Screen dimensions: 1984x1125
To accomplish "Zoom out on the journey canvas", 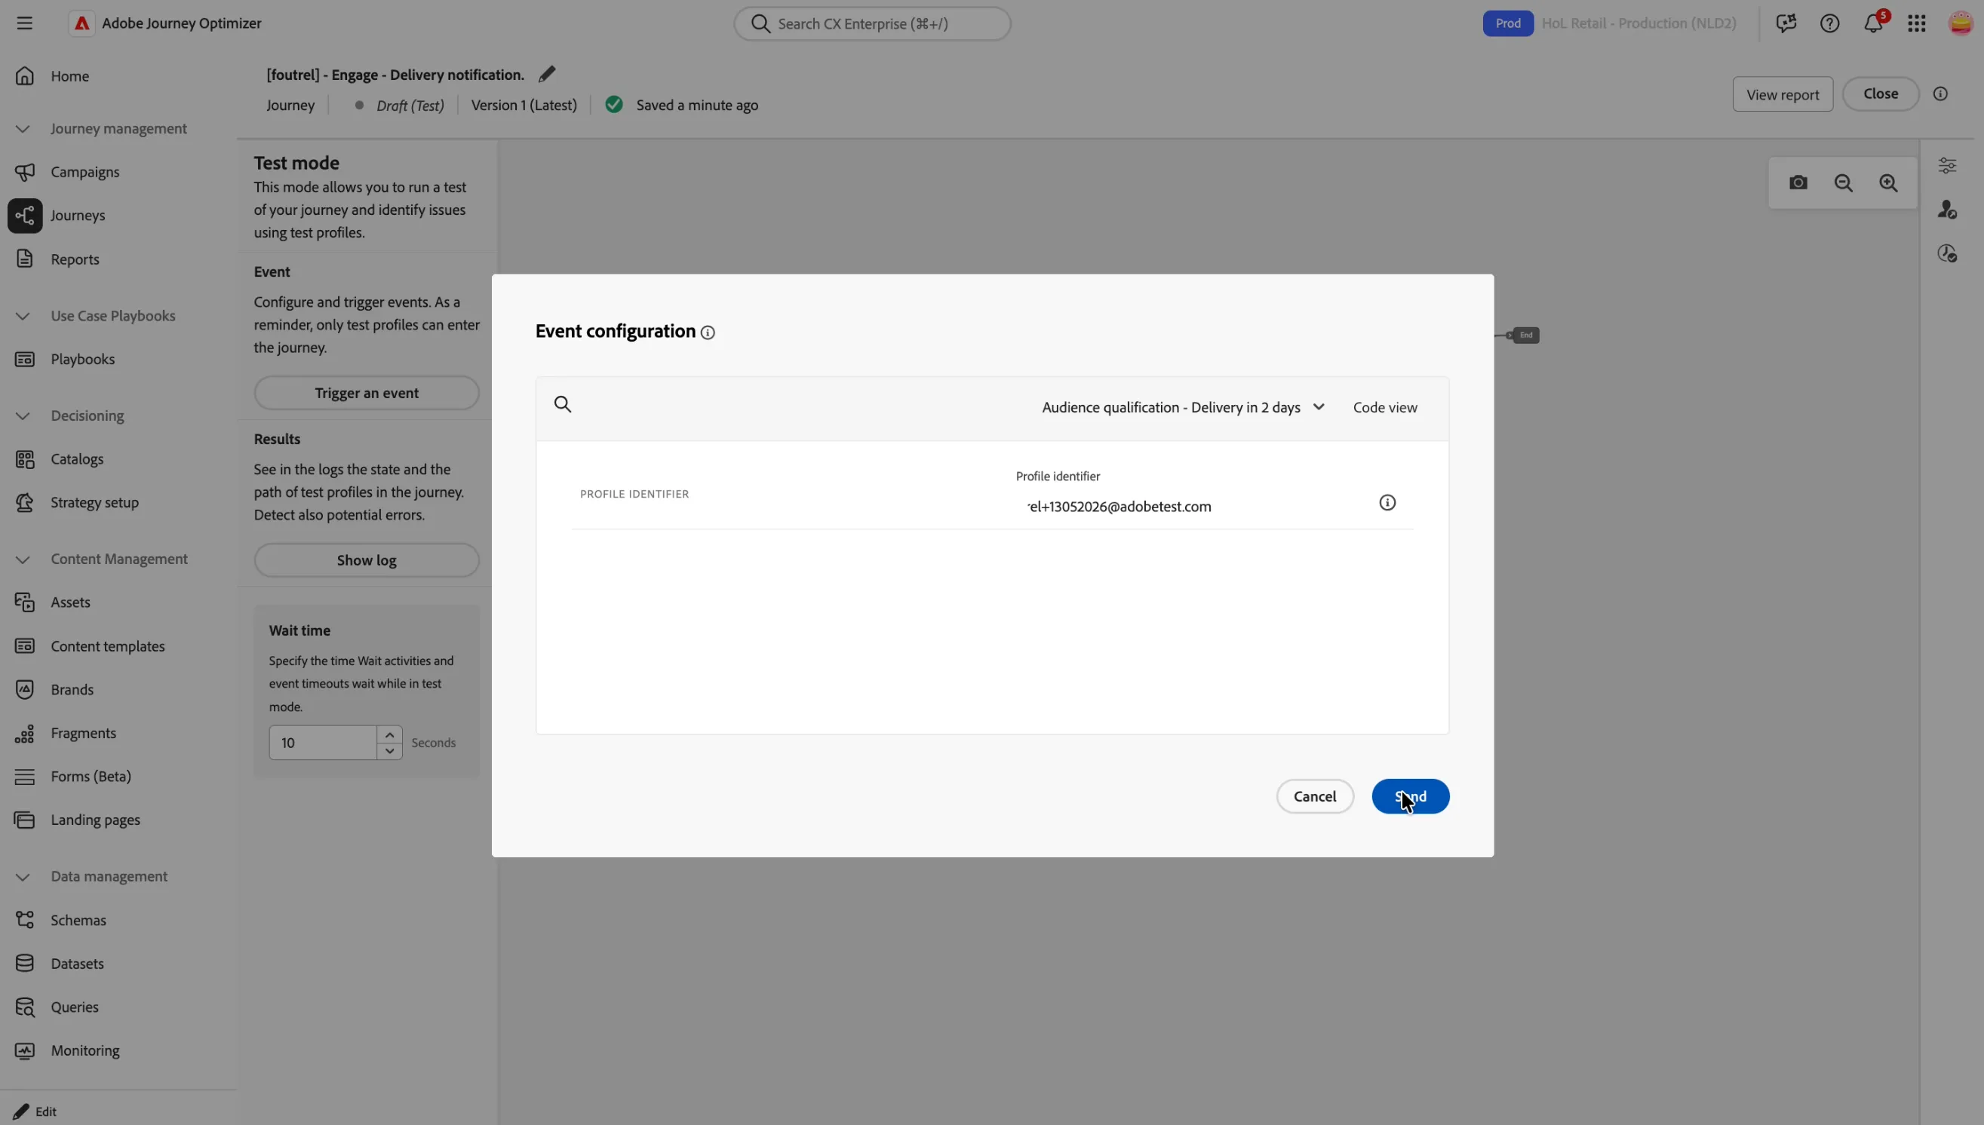I will point(1844,183).
